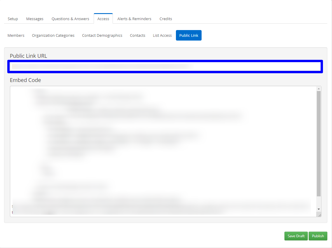
Task: Select Organization Categories
Action: [53, 35]
